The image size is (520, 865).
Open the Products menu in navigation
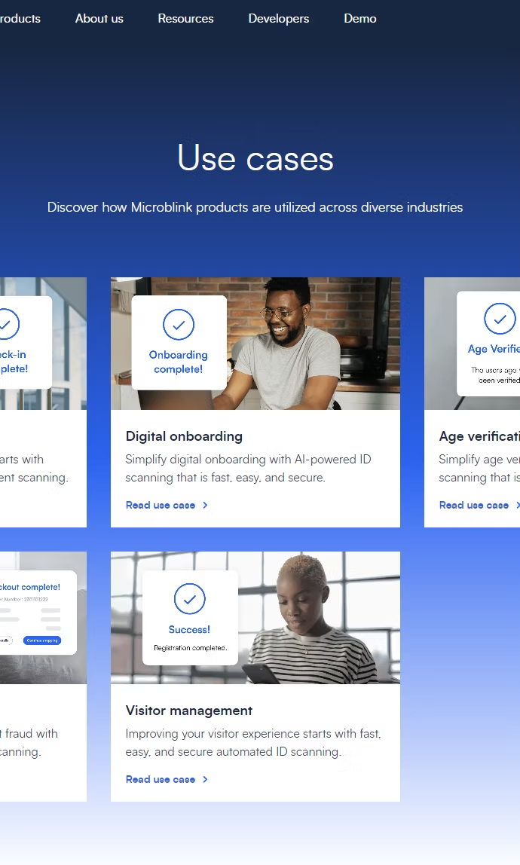click(x=20, y=18)
